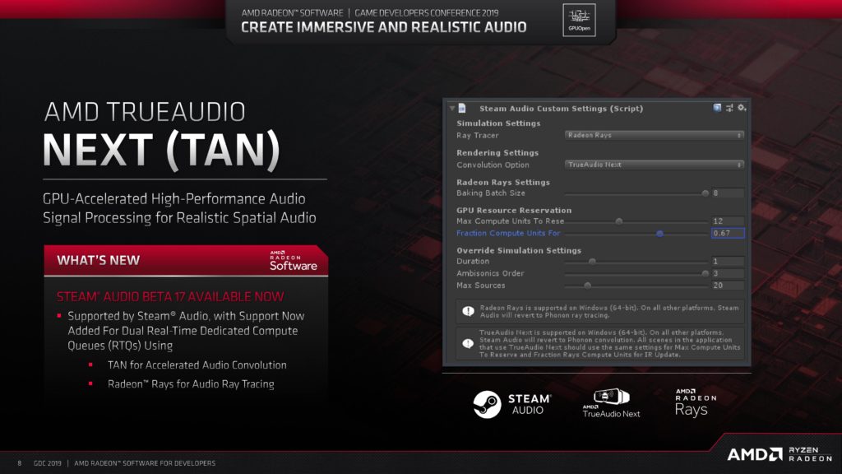The height and width of the screenshot is (474, 842).
Task: Click the "Convolution Option" label
Action: tap(493, 165)
